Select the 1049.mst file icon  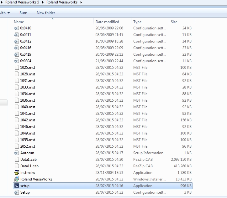click(17, 133)
